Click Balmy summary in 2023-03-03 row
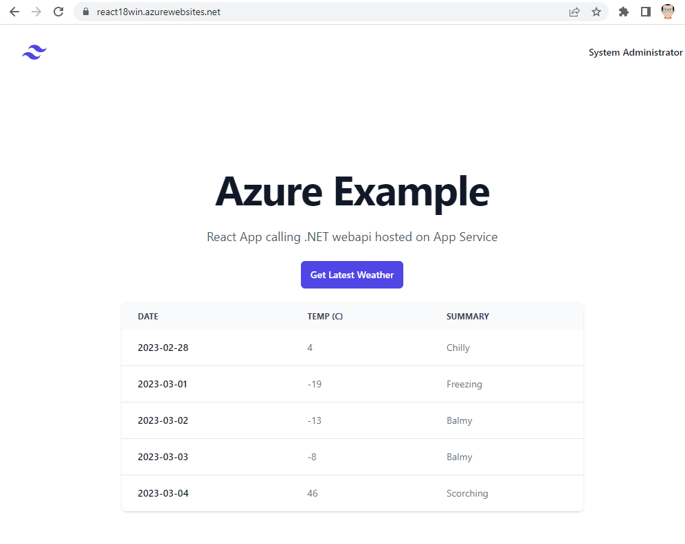Image resolution: width=685 pixels, height=544 pixels. click(459, 457)
